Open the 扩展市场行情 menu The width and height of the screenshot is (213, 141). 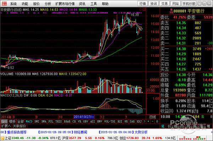coord(65,4)
